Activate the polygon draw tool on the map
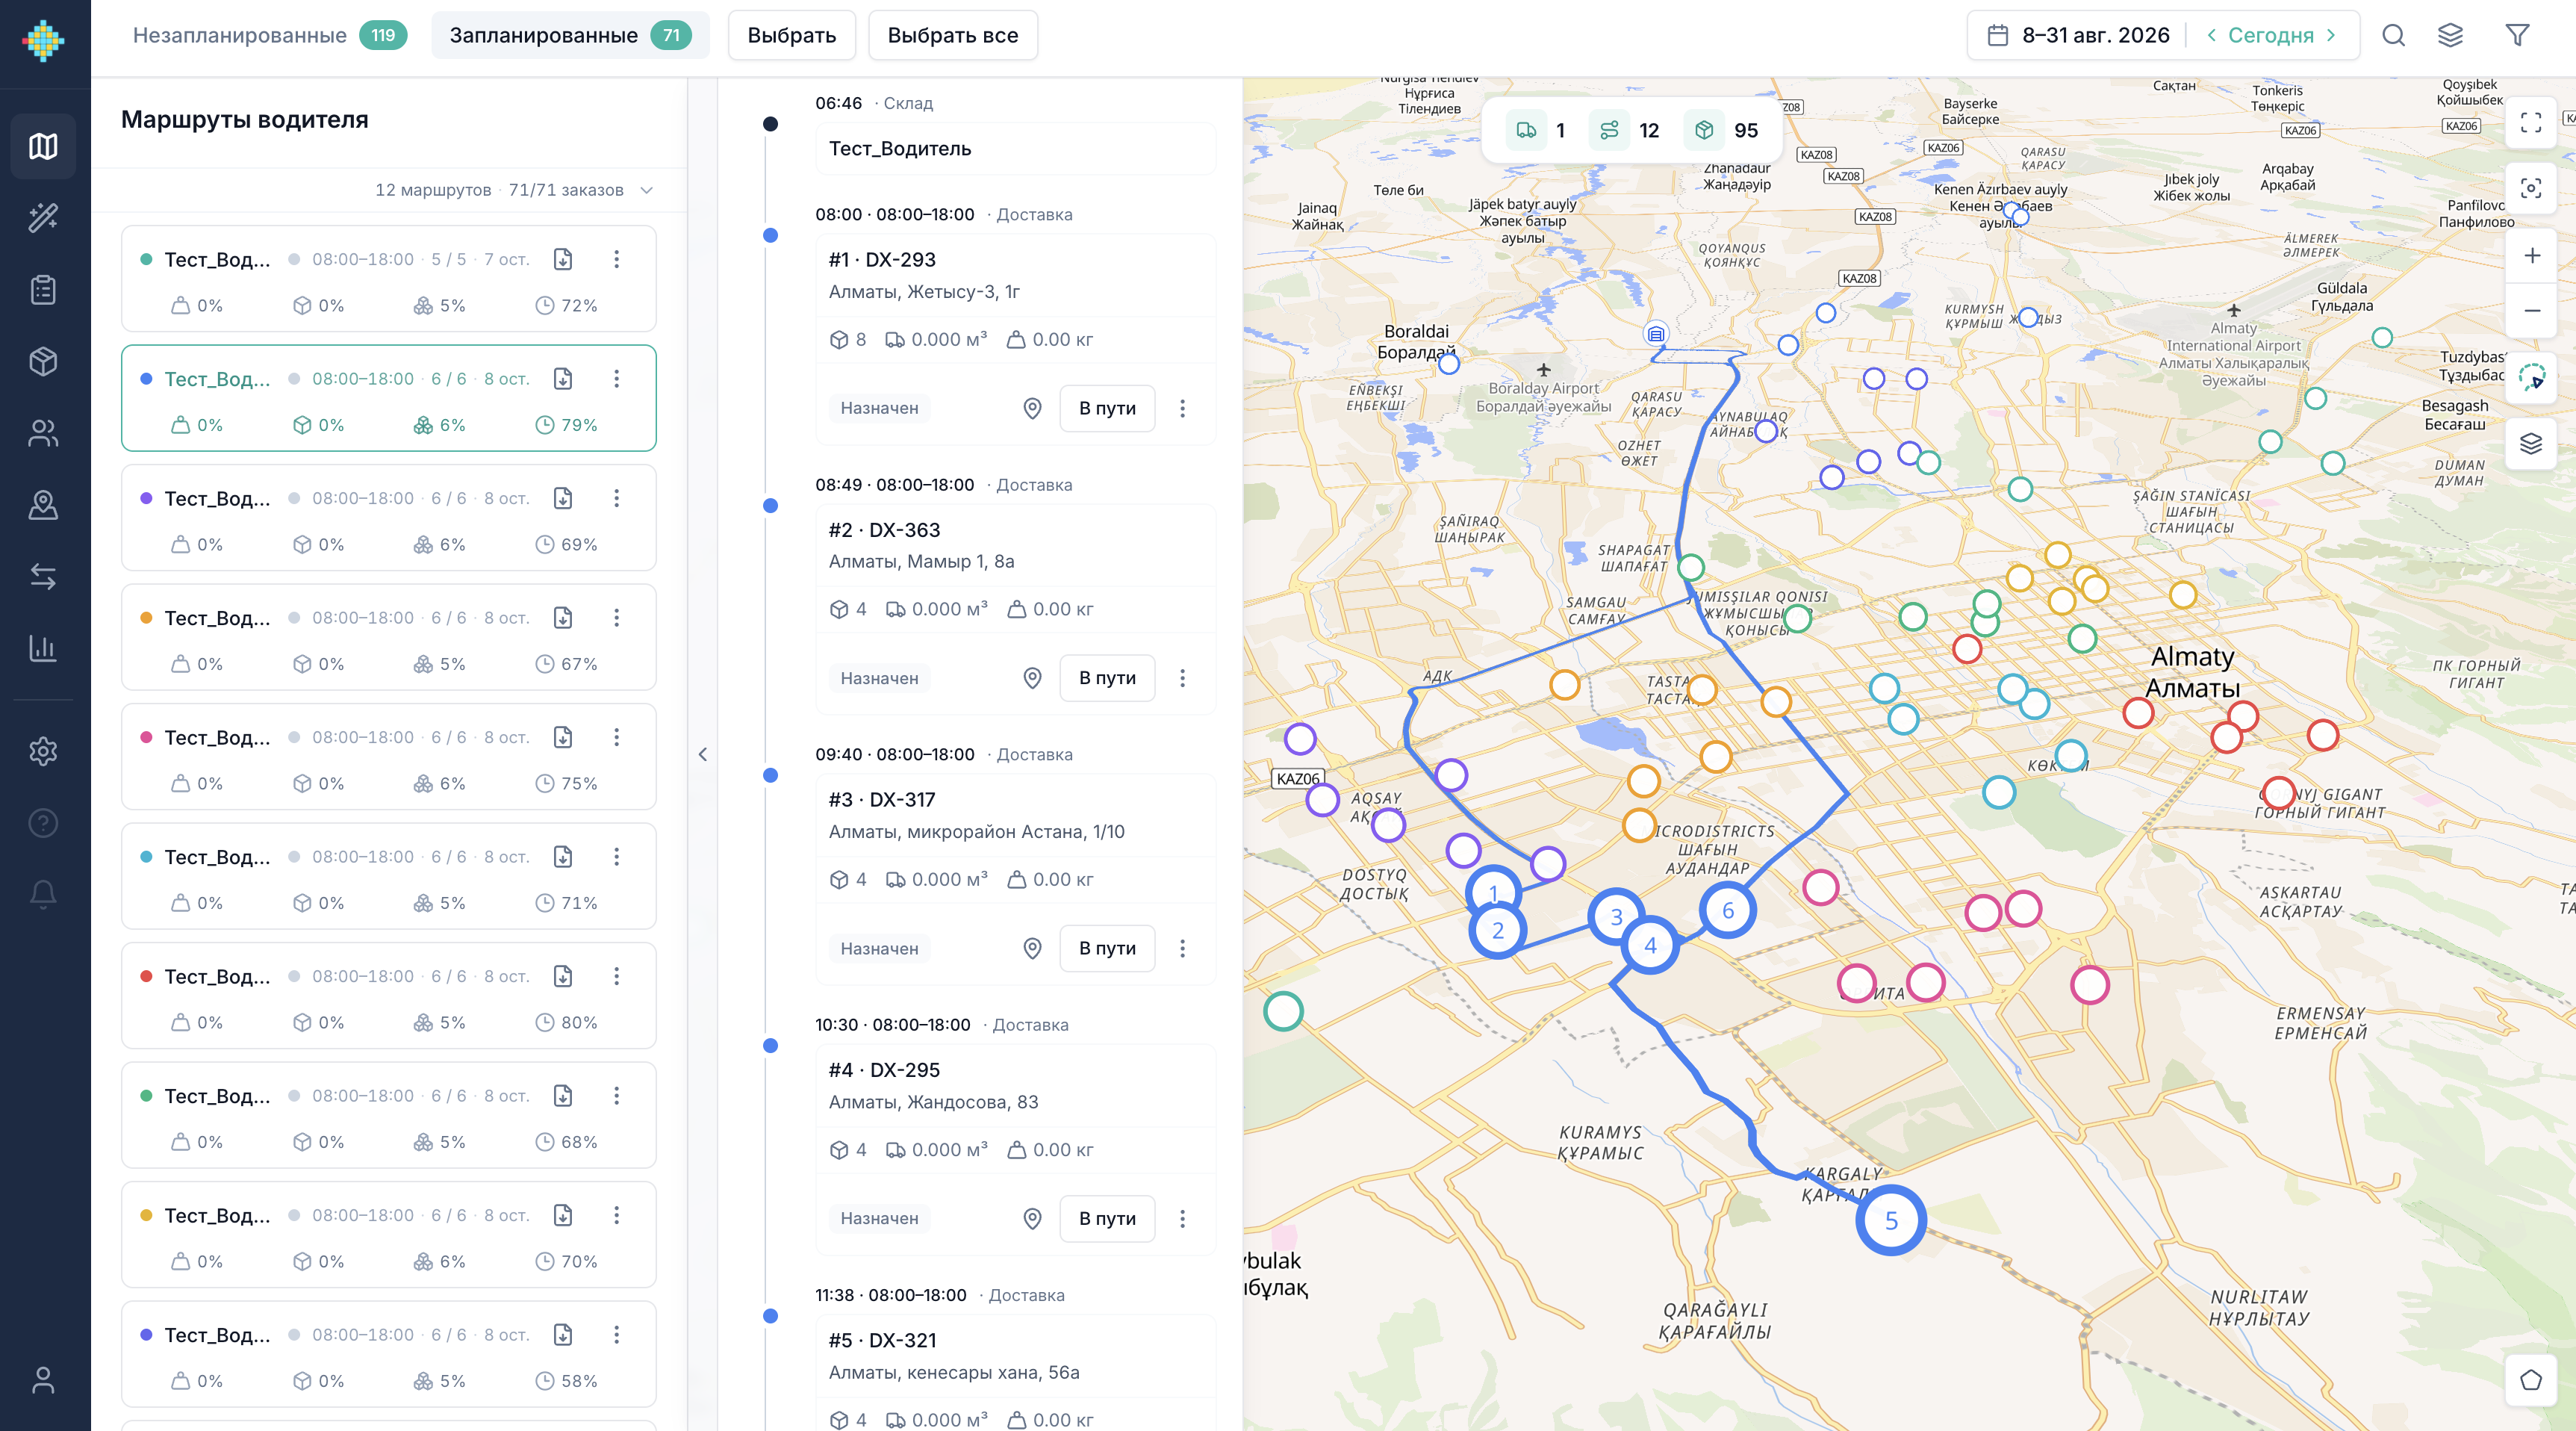This screenshot has width=2576, height=1431. pos(2531,1380)
